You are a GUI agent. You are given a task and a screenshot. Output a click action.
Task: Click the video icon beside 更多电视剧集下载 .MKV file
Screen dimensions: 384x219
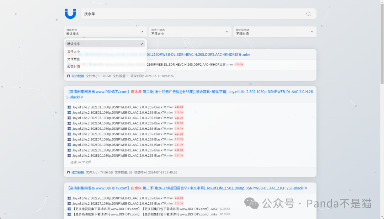[x=69, y=209]
